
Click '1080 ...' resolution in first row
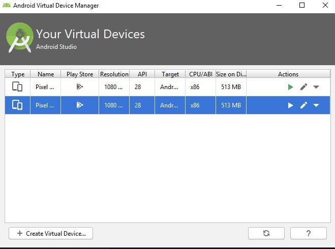(114, 87)
